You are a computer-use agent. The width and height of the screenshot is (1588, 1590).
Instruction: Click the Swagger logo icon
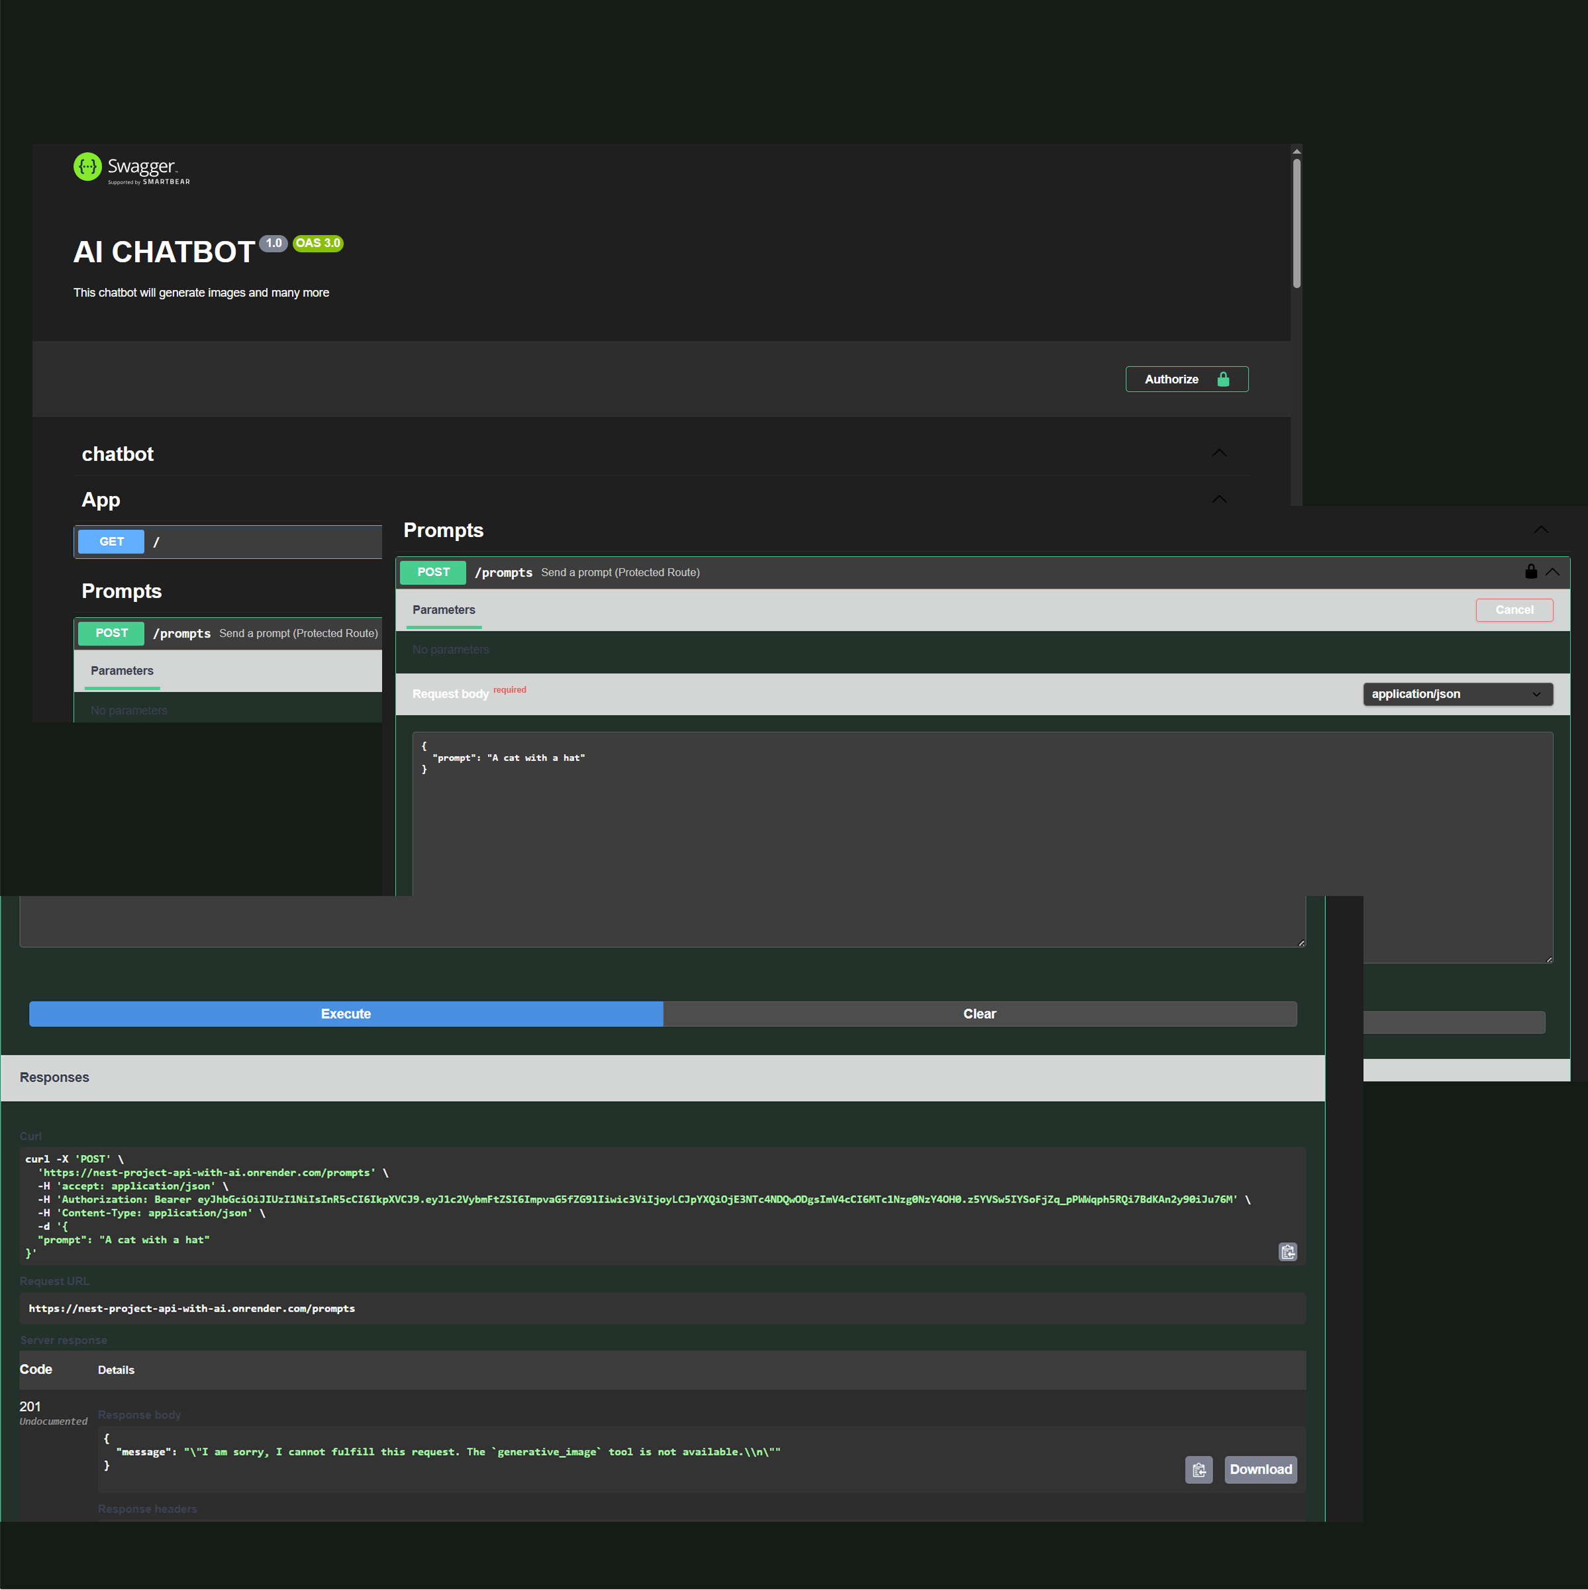coord(87,167)
